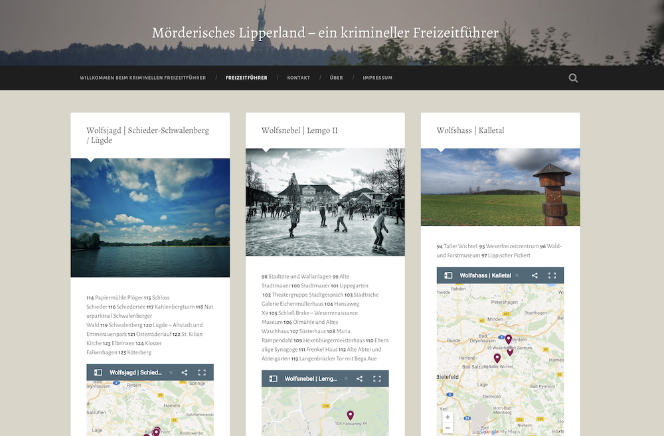Click Bielefeld label on Kalletal map

(448, 377)
